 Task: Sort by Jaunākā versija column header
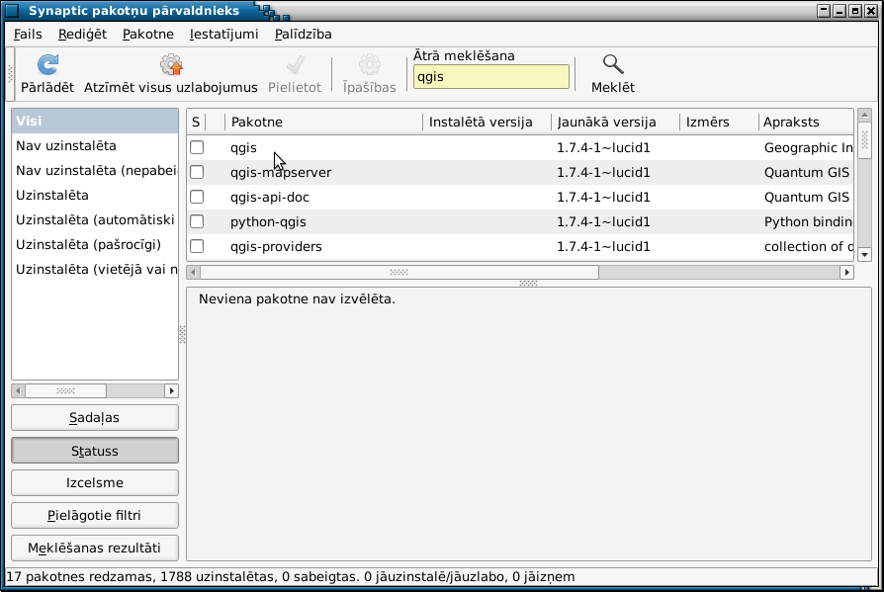[616, 123]
